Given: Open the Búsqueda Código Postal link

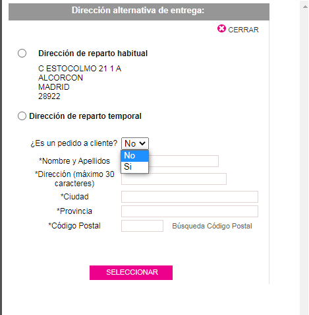Looking at the screenshot, I should pos(212,226).
